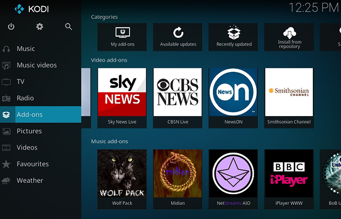
Task: Click the Categories section heading
Action: [x=104, y=17]
